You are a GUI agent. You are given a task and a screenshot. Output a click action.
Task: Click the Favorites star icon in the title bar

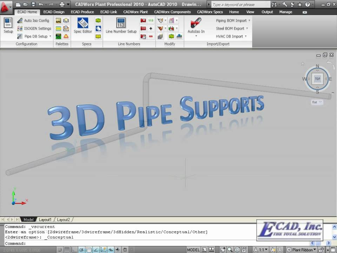299,4
